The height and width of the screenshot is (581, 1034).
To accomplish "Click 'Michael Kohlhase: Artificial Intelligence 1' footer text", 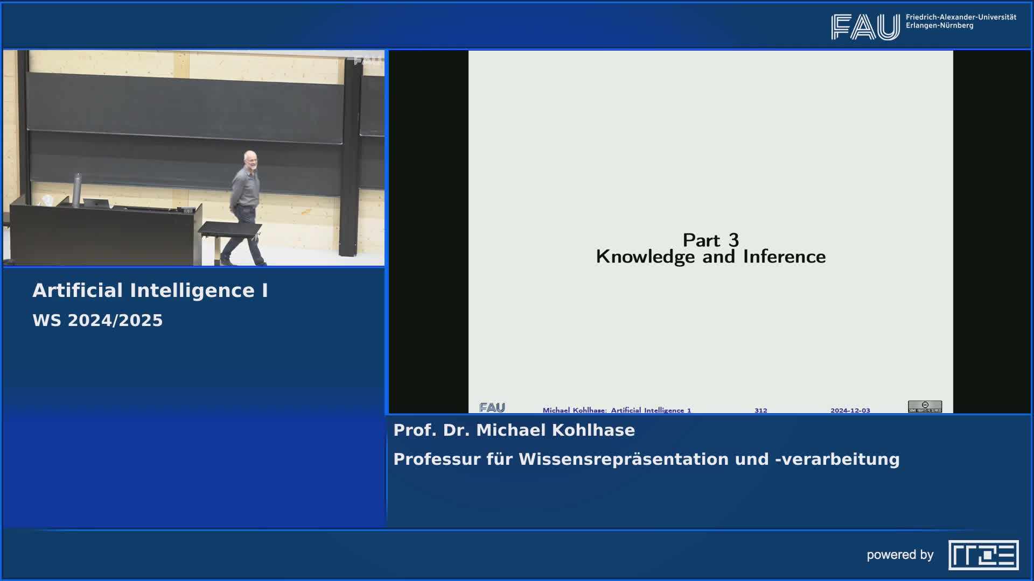I will 617,410.
